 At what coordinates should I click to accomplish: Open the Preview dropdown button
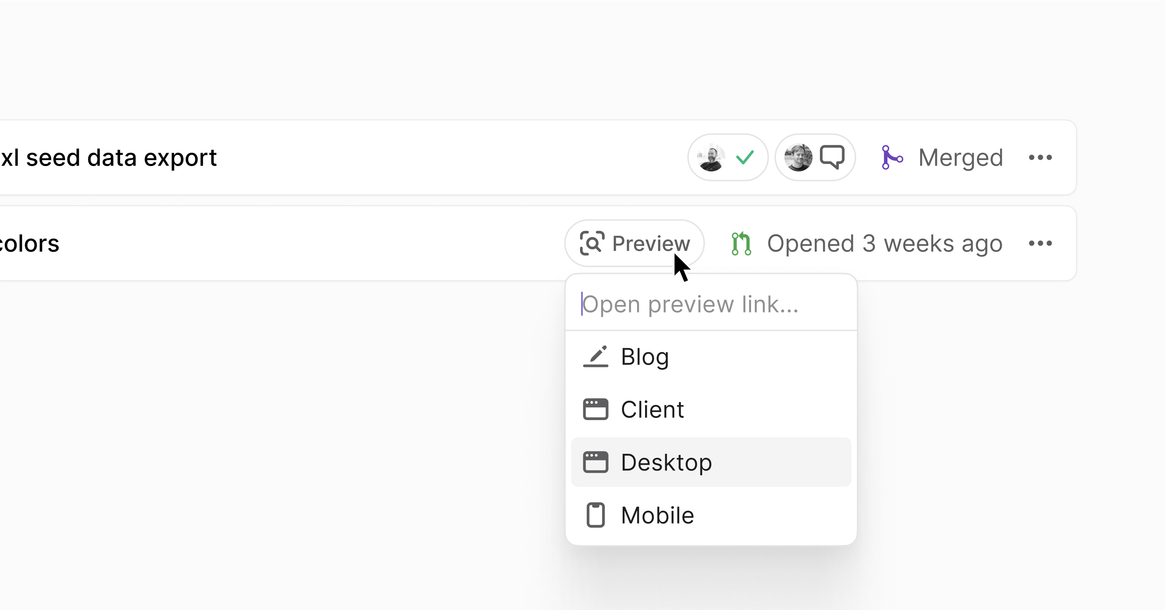tap(634, 243)
